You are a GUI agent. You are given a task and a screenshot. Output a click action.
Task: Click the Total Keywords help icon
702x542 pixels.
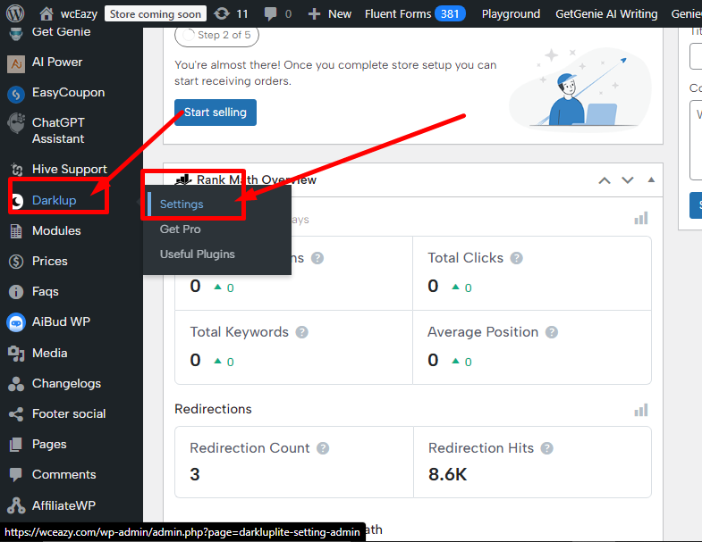301,332
